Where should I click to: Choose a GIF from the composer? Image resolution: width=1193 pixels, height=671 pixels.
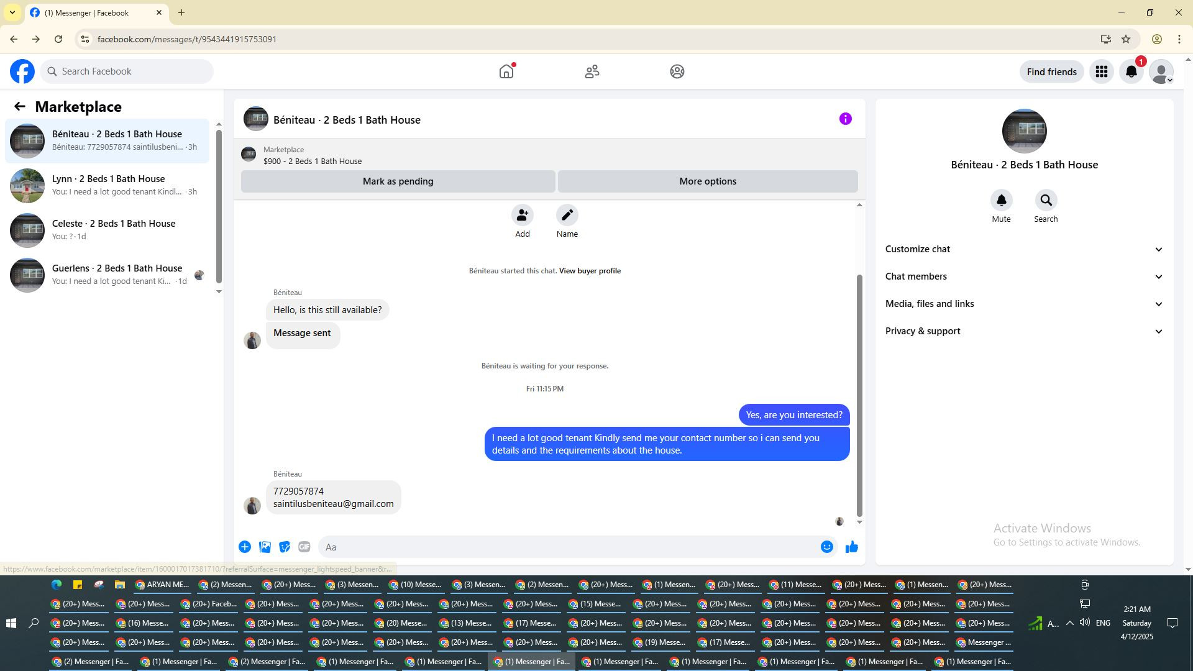click(304, 547)
